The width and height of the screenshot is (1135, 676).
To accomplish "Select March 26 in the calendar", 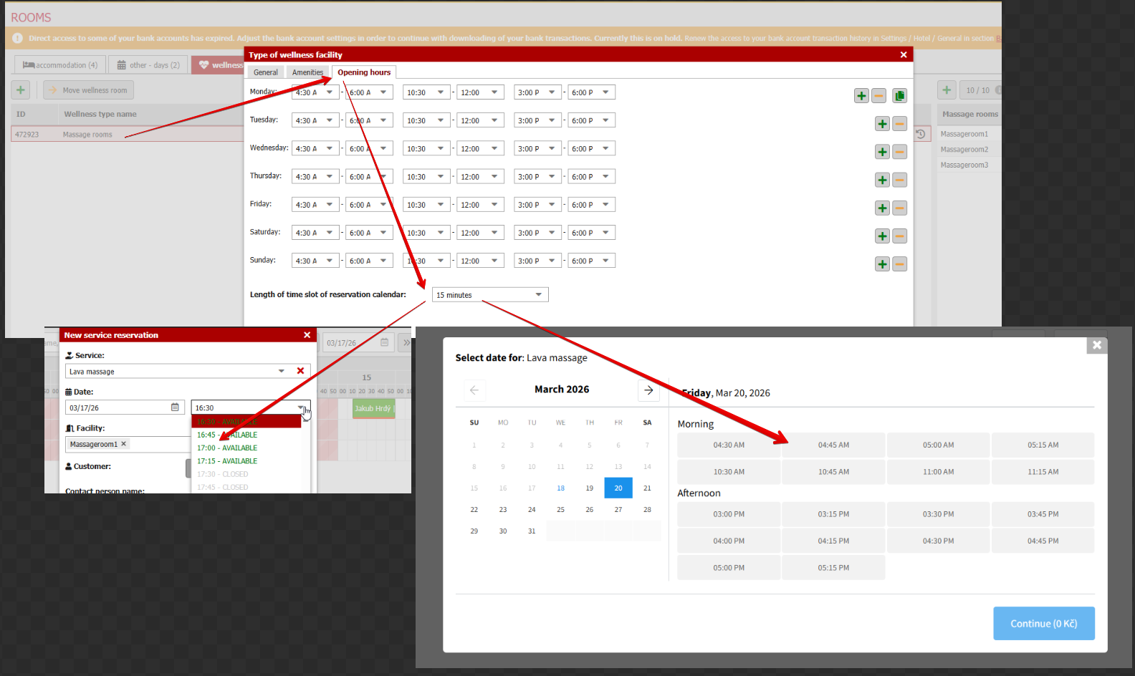I will coord(589,510).
